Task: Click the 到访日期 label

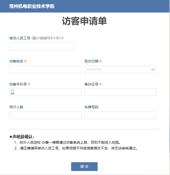Action: point(91,61)
